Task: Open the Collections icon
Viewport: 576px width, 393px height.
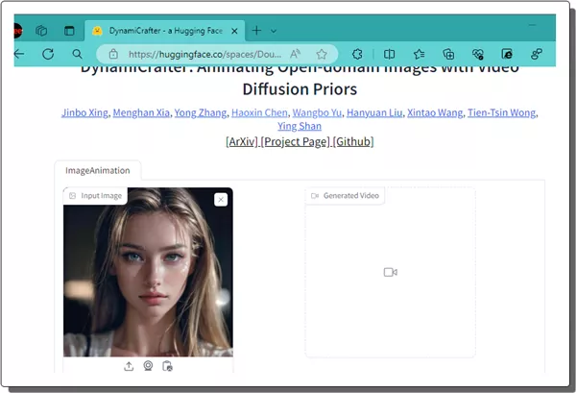Action: pos(448,54)
